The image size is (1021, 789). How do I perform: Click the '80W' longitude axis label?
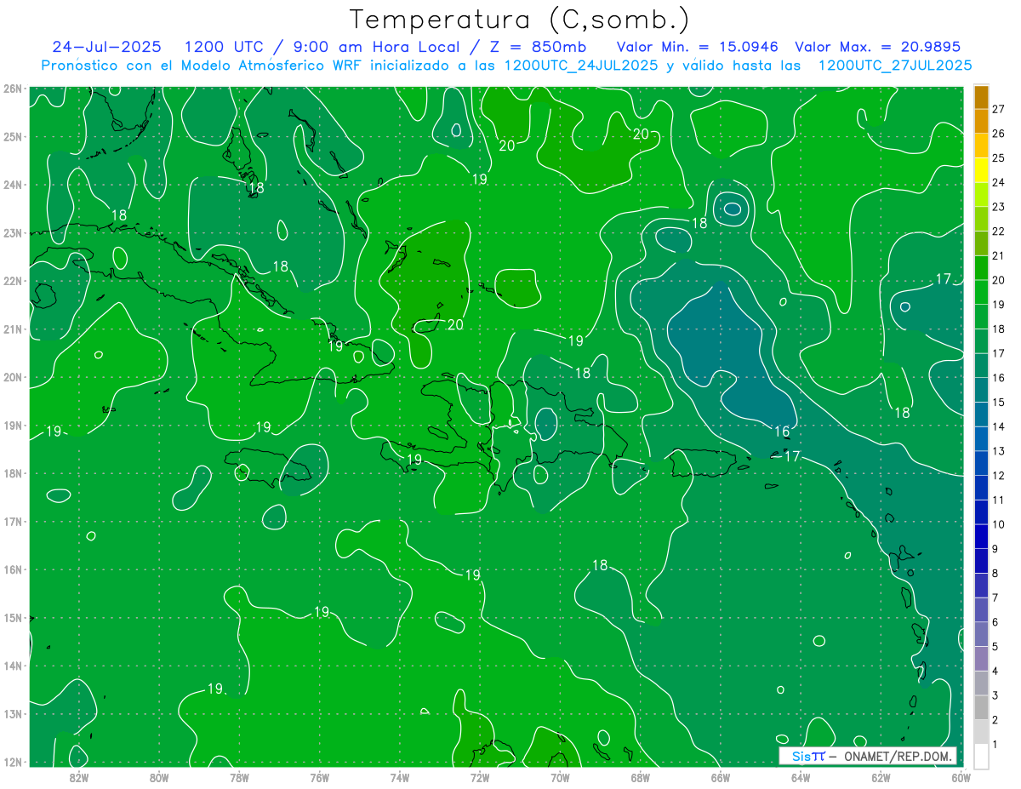coord(158,777)
